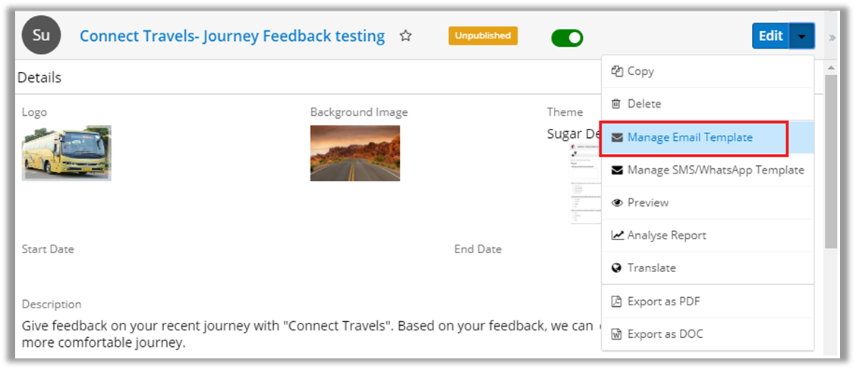Click the Copy icon in dropdown menu
This screenshot has height=369, width=856.
click(617, 71)
